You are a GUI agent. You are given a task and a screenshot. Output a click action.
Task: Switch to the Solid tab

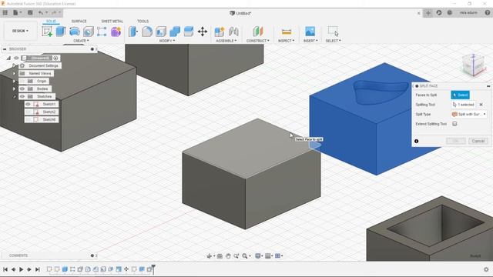pos(51,22)
